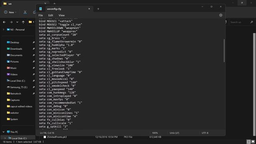
Task: Open Pictures in the navigation pane
Action: 14,62
